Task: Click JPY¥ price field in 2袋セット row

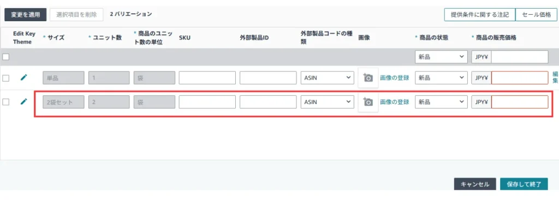Action: click(x=520, y=102)
